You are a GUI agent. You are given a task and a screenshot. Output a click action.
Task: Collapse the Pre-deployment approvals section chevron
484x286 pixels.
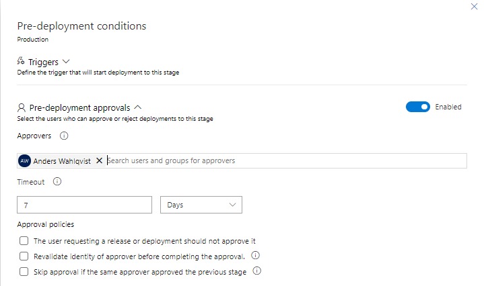(x=137, y=107)
